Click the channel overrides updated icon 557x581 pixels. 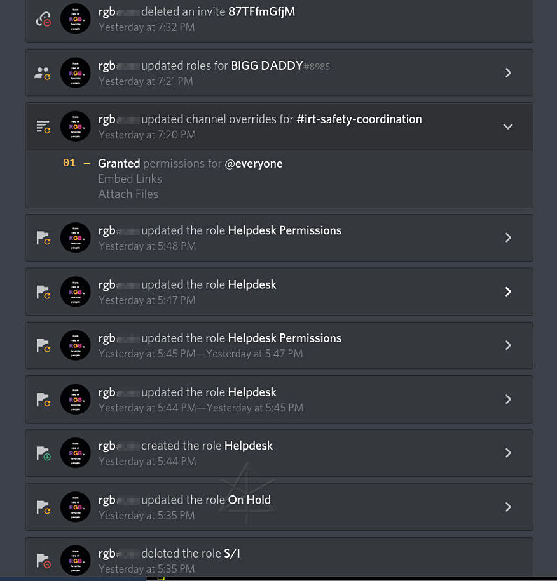43,127
